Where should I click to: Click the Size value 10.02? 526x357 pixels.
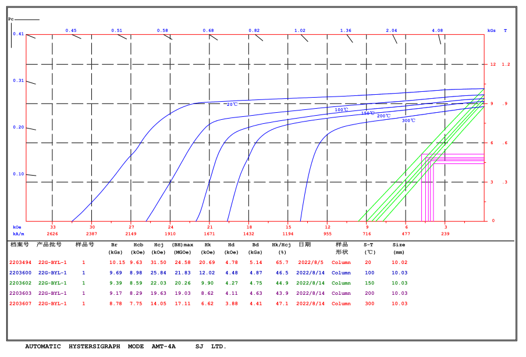400,262
